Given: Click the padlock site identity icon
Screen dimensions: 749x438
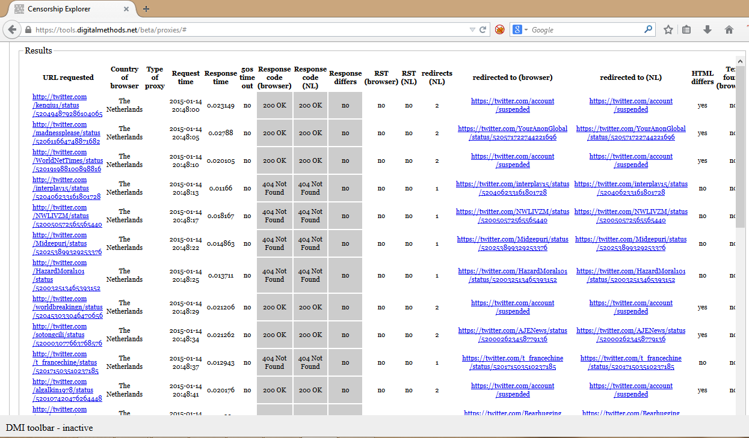Looking at the screenshot, I should 28,29.
